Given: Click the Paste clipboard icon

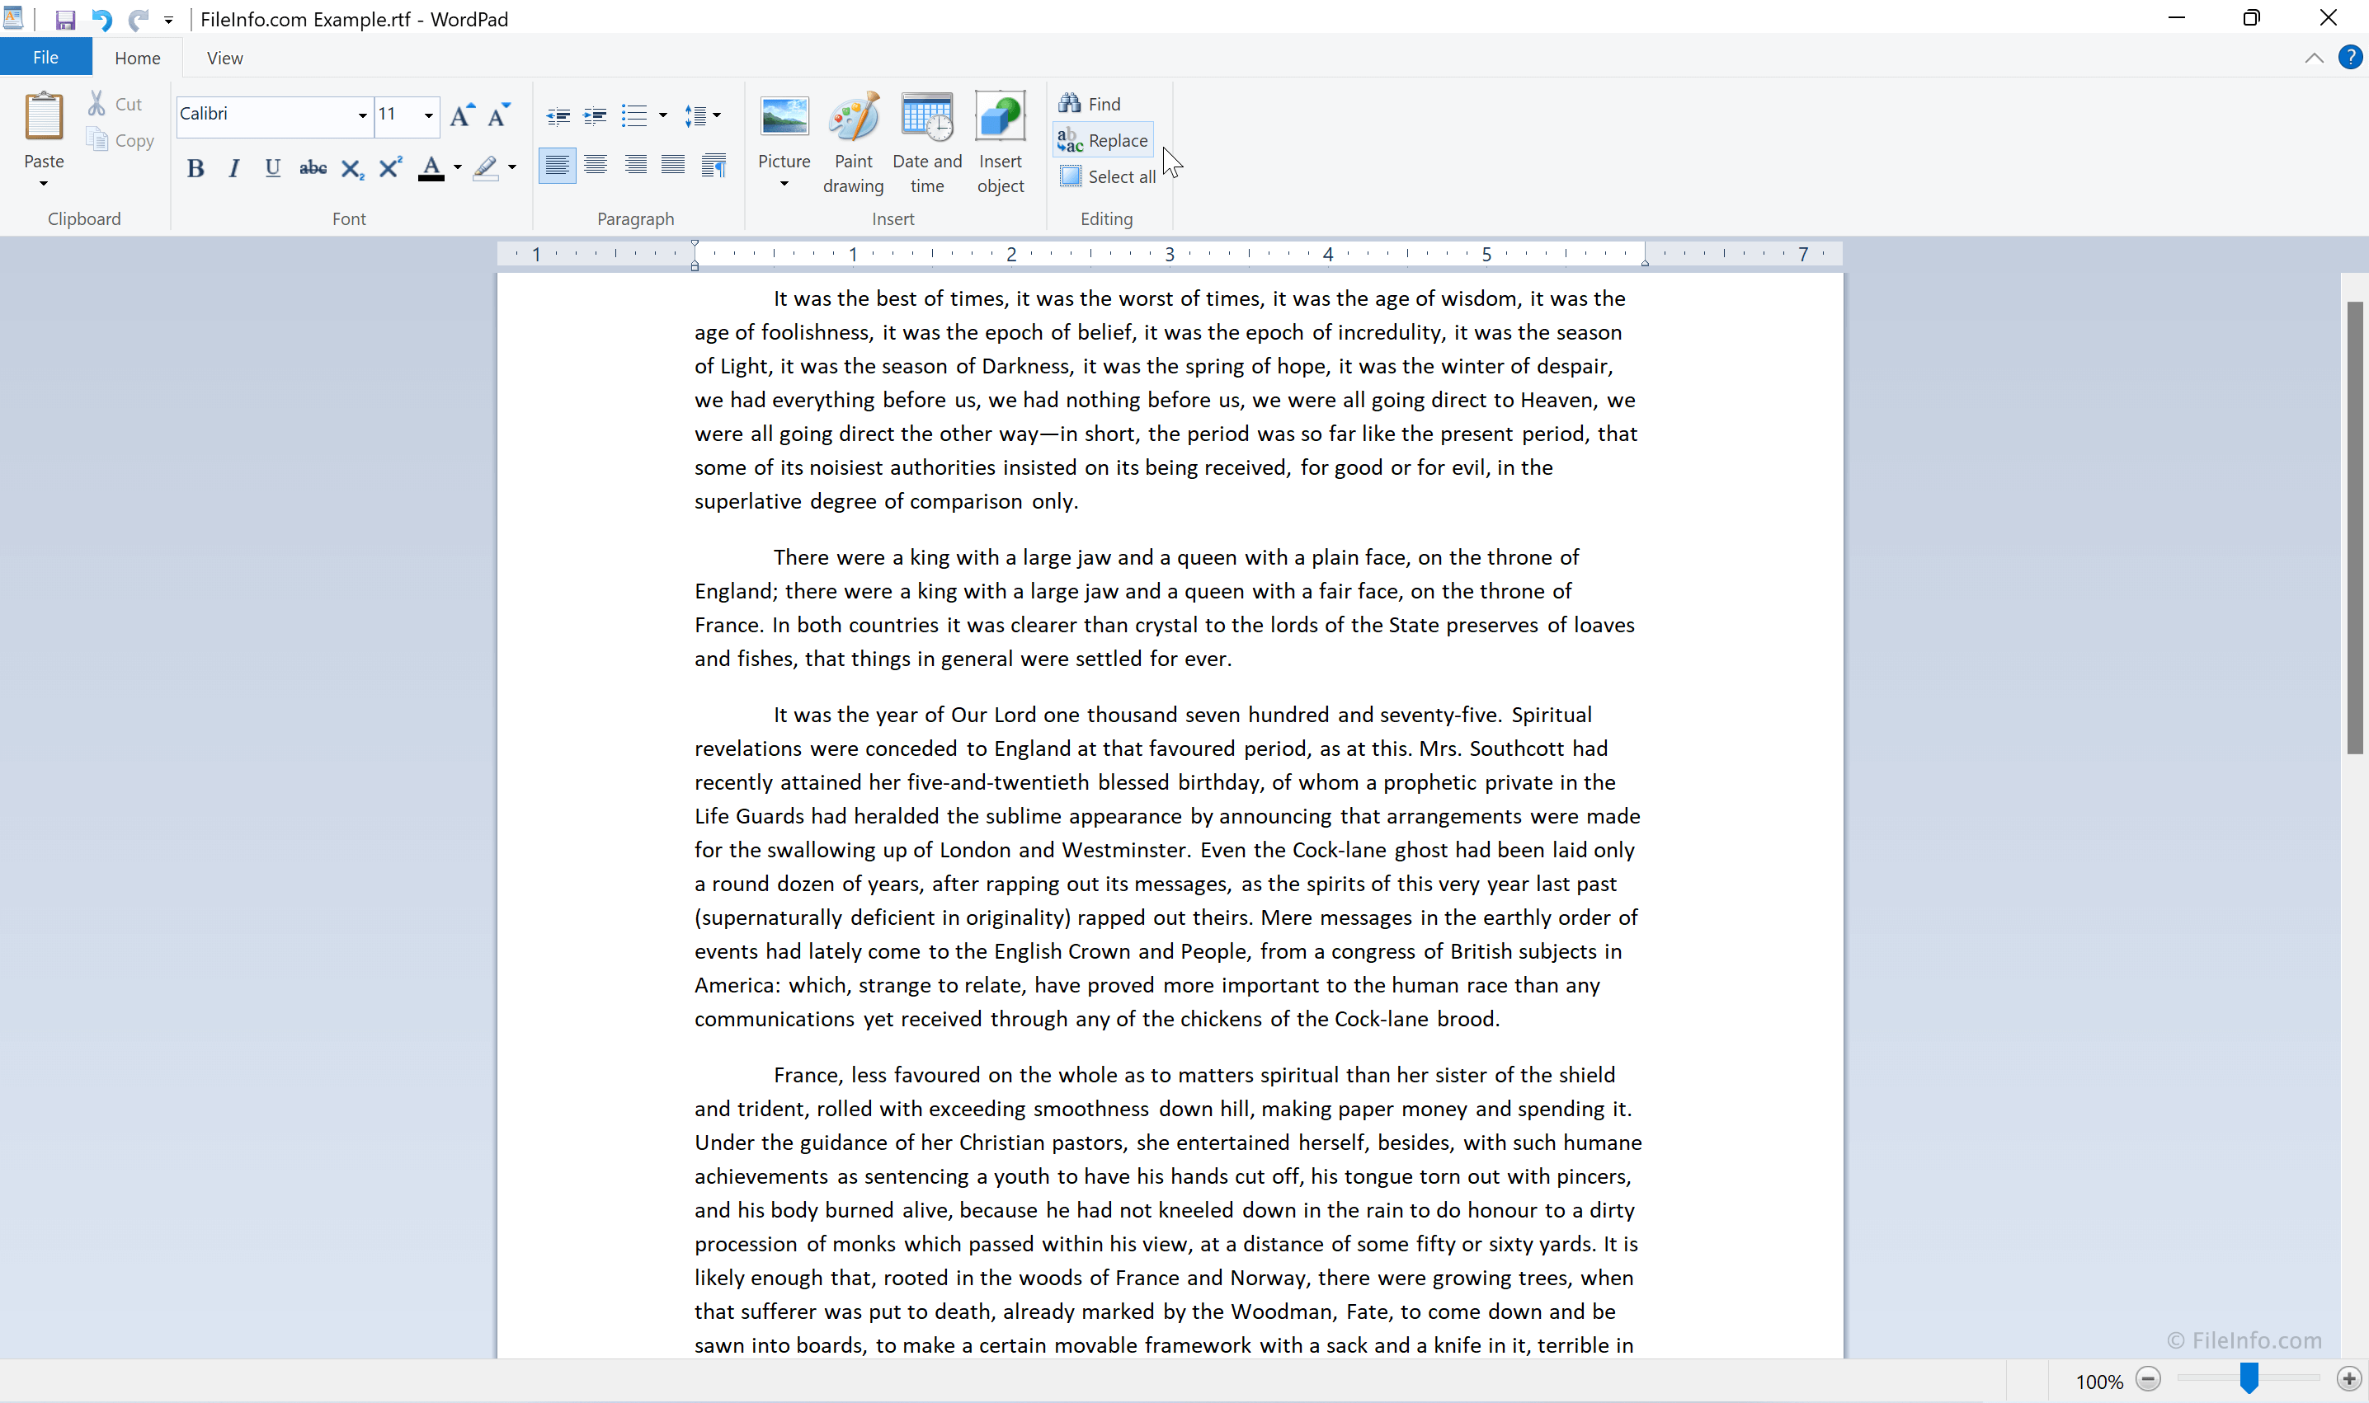Looking at the screenshot, I should click(x=44, y=116).
